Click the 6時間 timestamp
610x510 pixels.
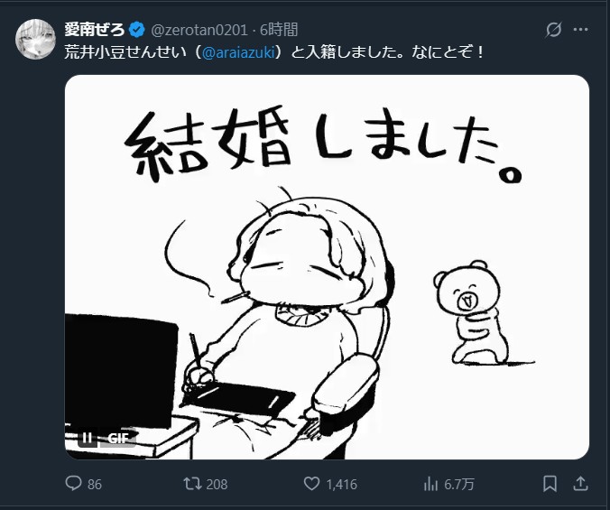[x=279, y=30]
